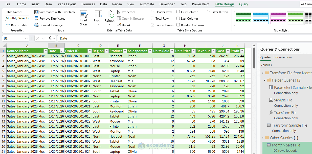The height and width of the screenshot is (154, 312).
Task: Open the Date column filter dropdown
Action: (62, 51)
